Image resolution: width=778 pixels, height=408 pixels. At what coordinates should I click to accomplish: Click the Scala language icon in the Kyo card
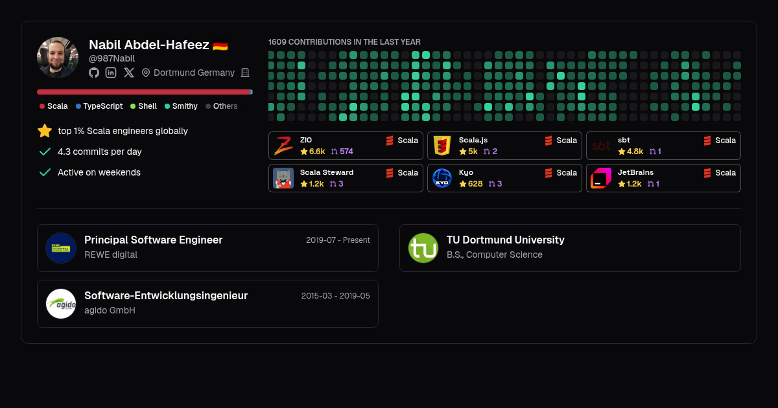(549, 173)
